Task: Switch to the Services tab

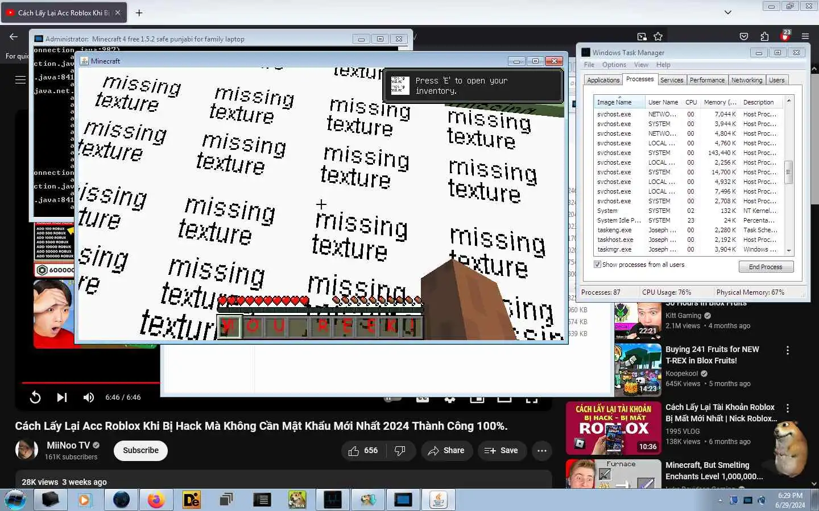Action: tap(672, 80)
